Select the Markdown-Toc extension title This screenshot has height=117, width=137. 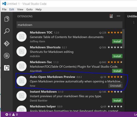click(41, 62)
